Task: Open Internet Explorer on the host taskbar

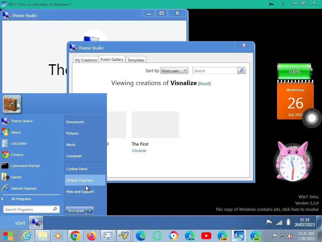Action: 26,236
